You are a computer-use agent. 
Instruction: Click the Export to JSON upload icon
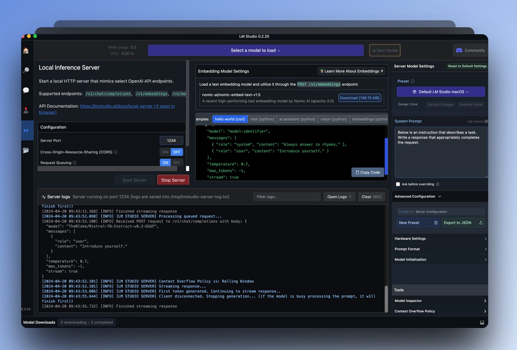click(481, 223)
